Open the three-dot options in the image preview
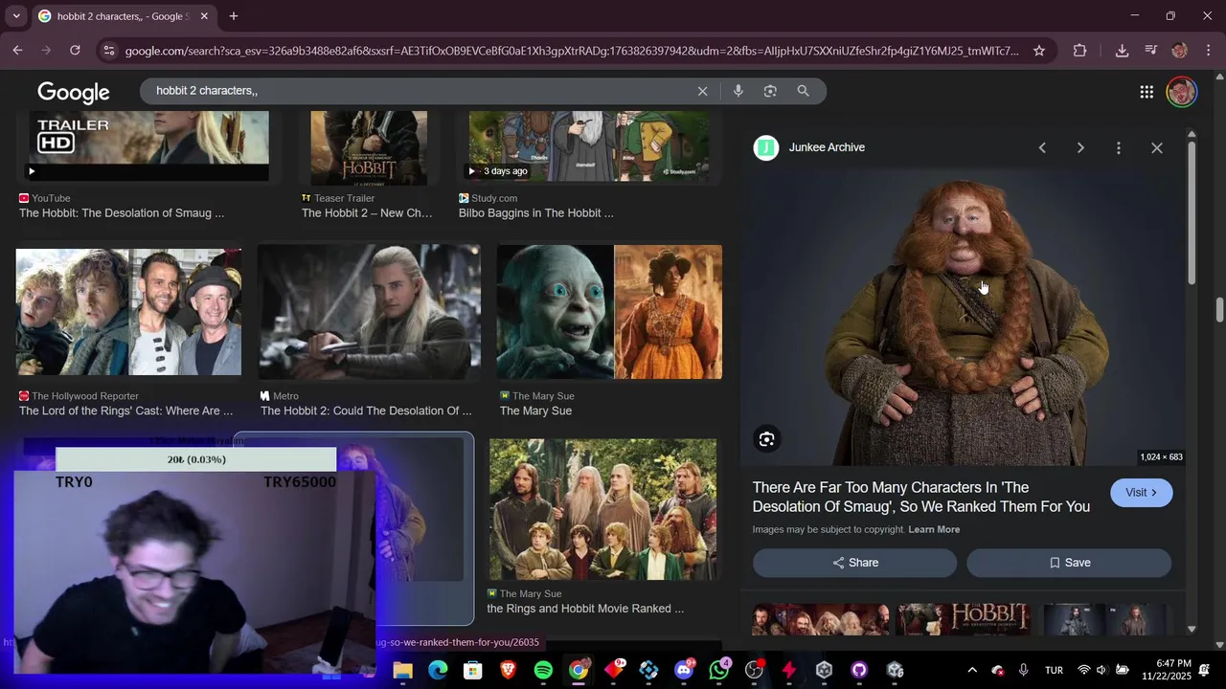Image resolution: width=1226 pixels, height=689 pixels. coord(1118,147)
